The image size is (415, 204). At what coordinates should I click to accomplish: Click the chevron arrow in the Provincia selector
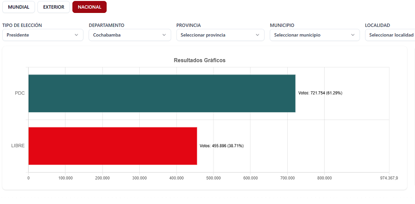tap(258, 35)
